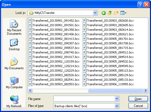Jump to the Desktop location
151x112 pixels.
[x=14, y=45]
